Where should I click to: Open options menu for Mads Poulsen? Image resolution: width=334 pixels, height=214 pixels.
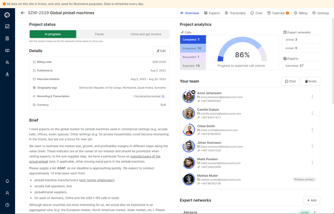(x=312, y=163)
